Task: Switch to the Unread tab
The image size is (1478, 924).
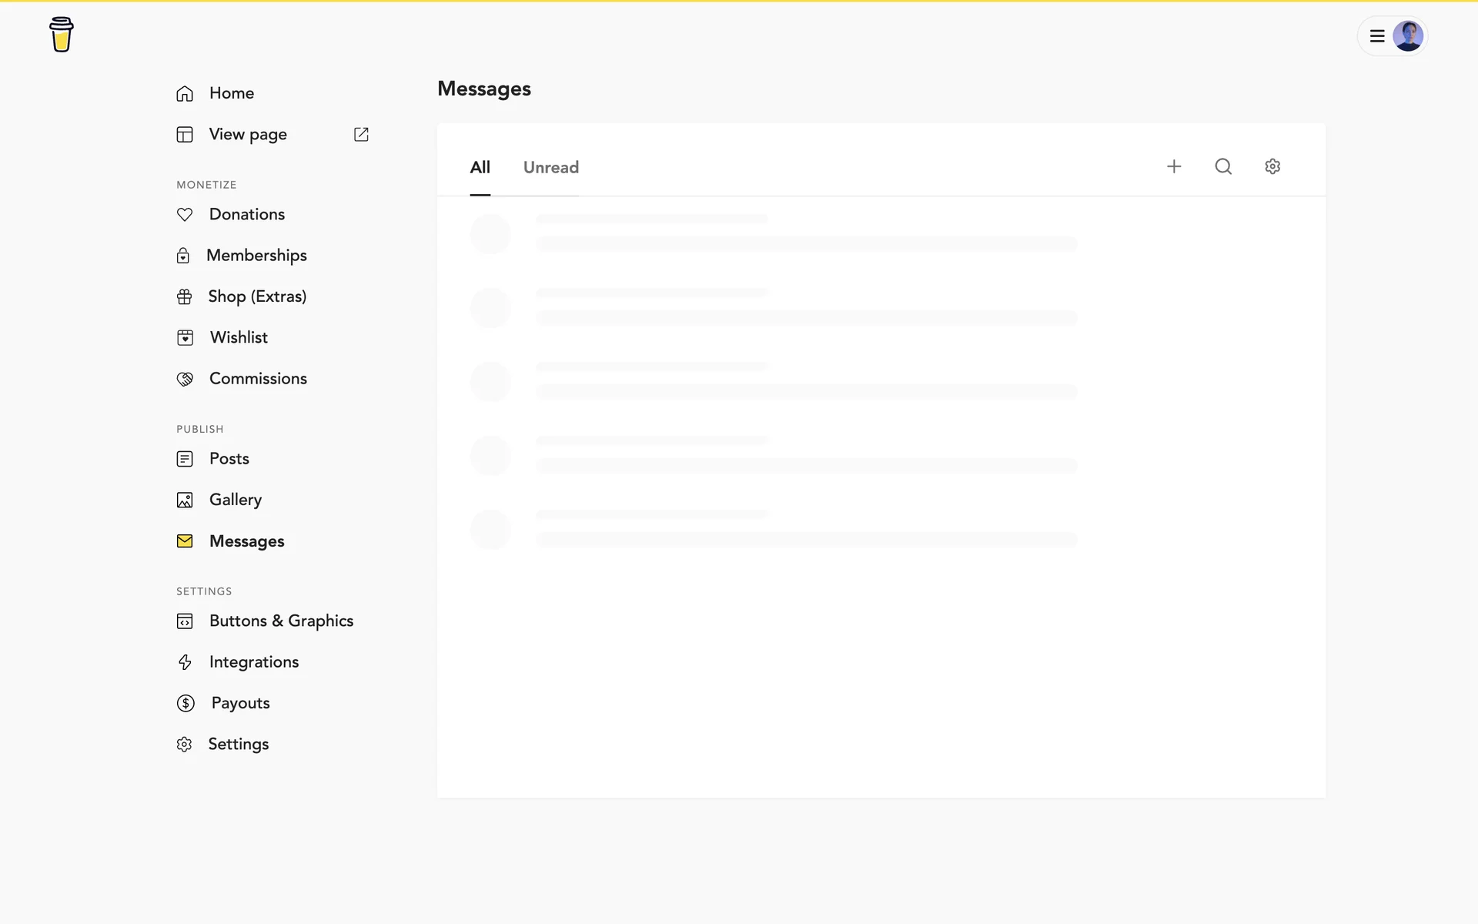Action: 550,168
